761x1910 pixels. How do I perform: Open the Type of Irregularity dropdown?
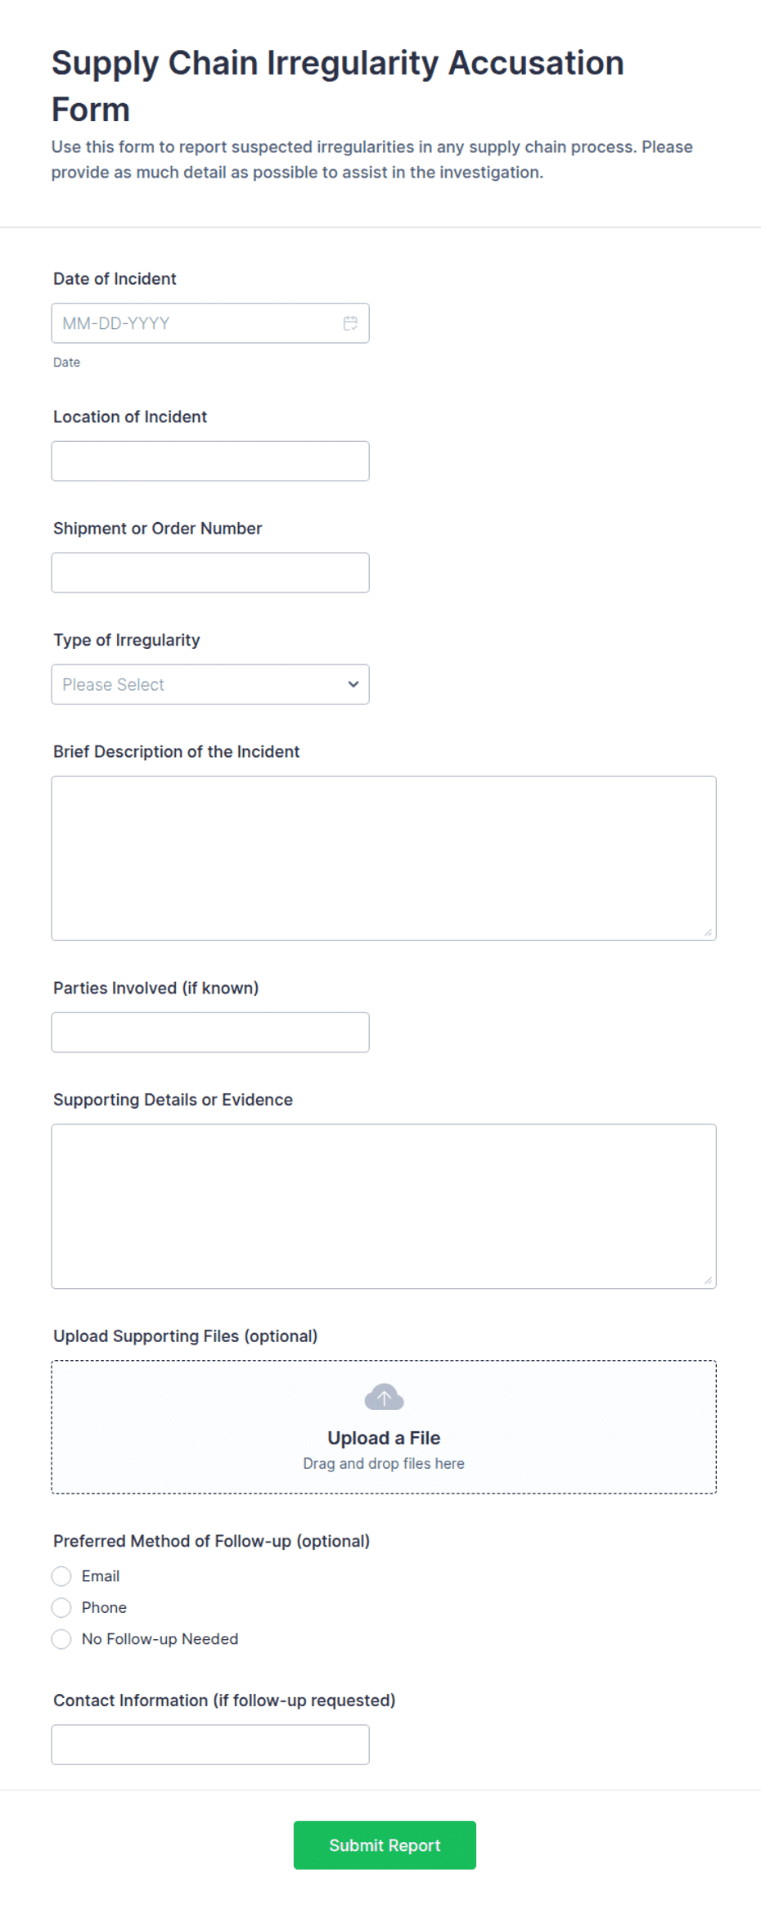pos(210,683)
